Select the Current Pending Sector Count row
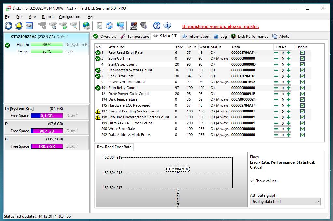333x221 pixels. (x=133, y=111)
